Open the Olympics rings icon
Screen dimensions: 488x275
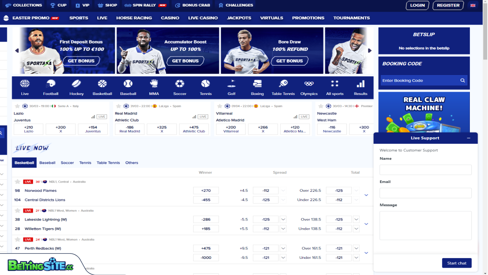coord(309,84)
